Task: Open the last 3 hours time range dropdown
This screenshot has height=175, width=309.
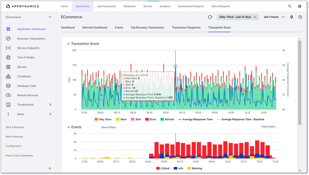Action: [274, 17]
